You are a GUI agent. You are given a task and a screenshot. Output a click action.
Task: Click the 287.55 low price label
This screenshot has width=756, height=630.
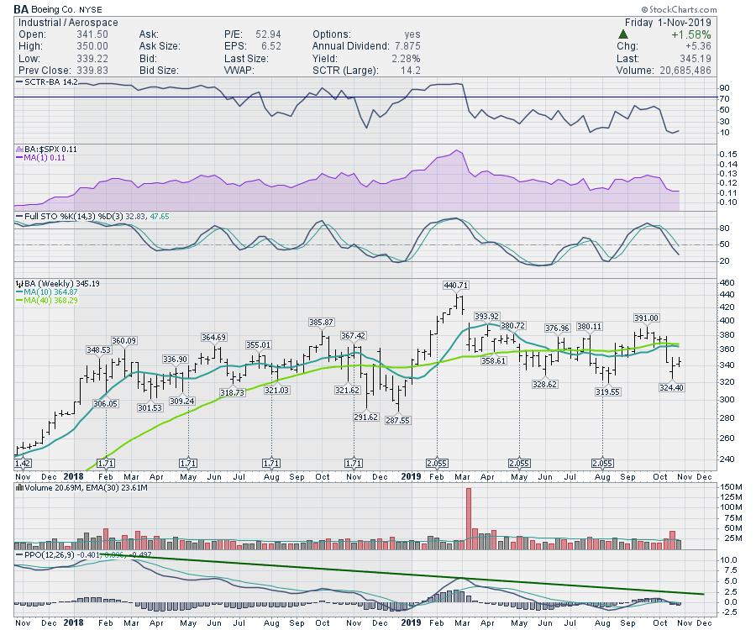398,420
